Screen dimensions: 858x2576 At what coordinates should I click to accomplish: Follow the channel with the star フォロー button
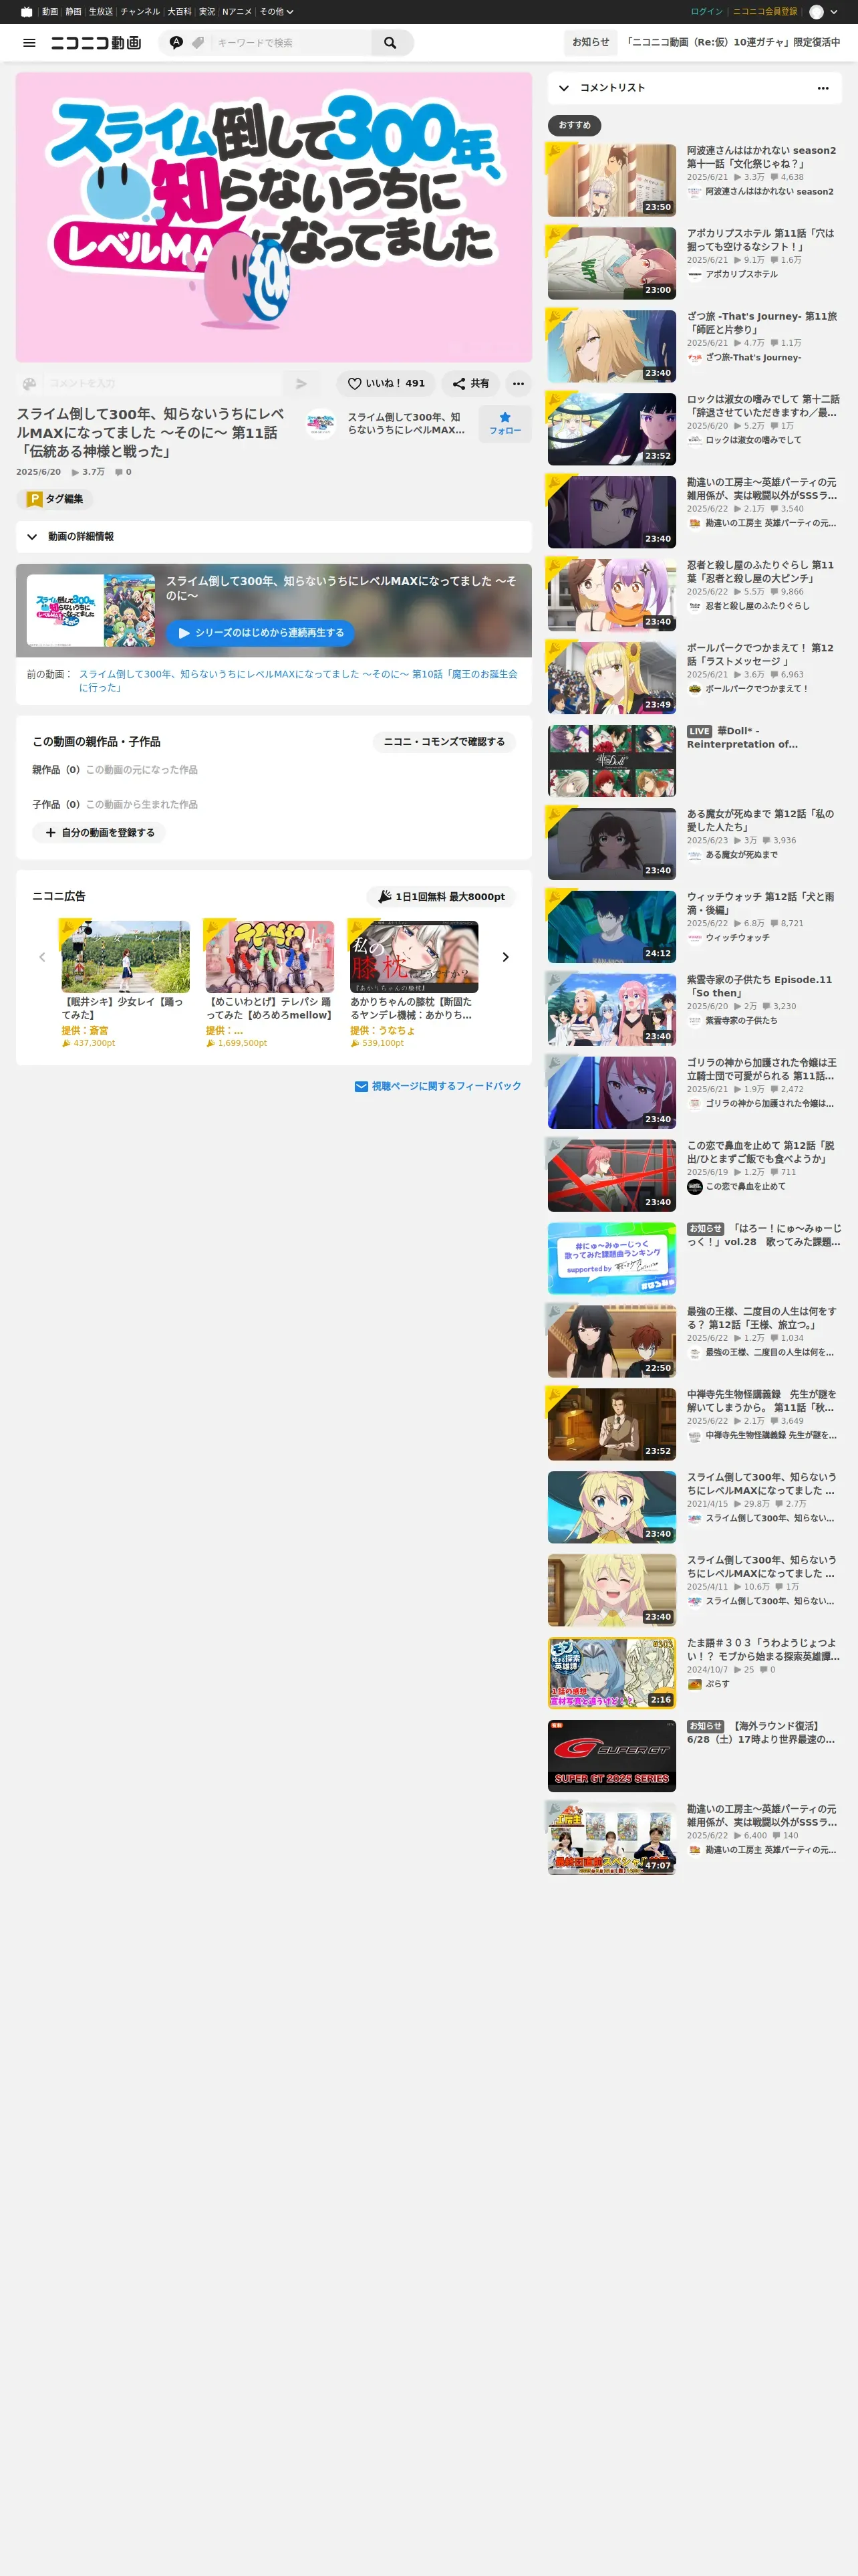pyautogui.click(x=505, y=424)
